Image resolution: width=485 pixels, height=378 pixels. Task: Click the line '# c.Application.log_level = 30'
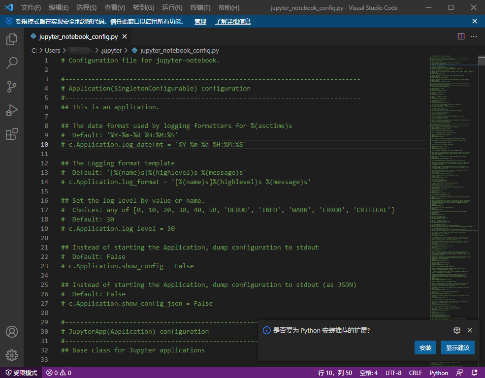coord(118,228)
